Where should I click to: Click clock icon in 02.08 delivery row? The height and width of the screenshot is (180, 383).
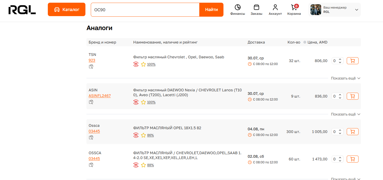coord(250,162)
